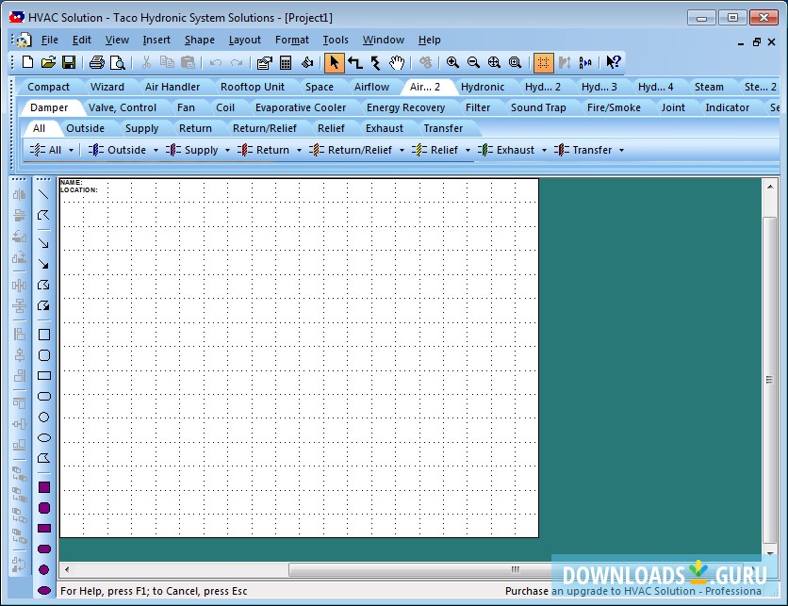The width and height of the screenshot is (788, 606).
Task: Open the Valve, Control tab
Action: point(123,107)
